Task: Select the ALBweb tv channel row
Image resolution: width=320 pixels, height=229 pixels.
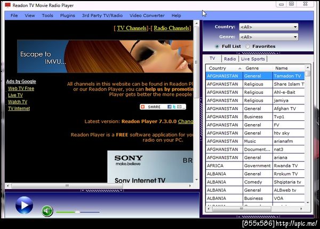Action: [255, 190]
